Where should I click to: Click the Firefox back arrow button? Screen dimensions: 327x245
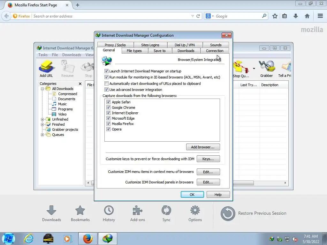coord(6,16)
